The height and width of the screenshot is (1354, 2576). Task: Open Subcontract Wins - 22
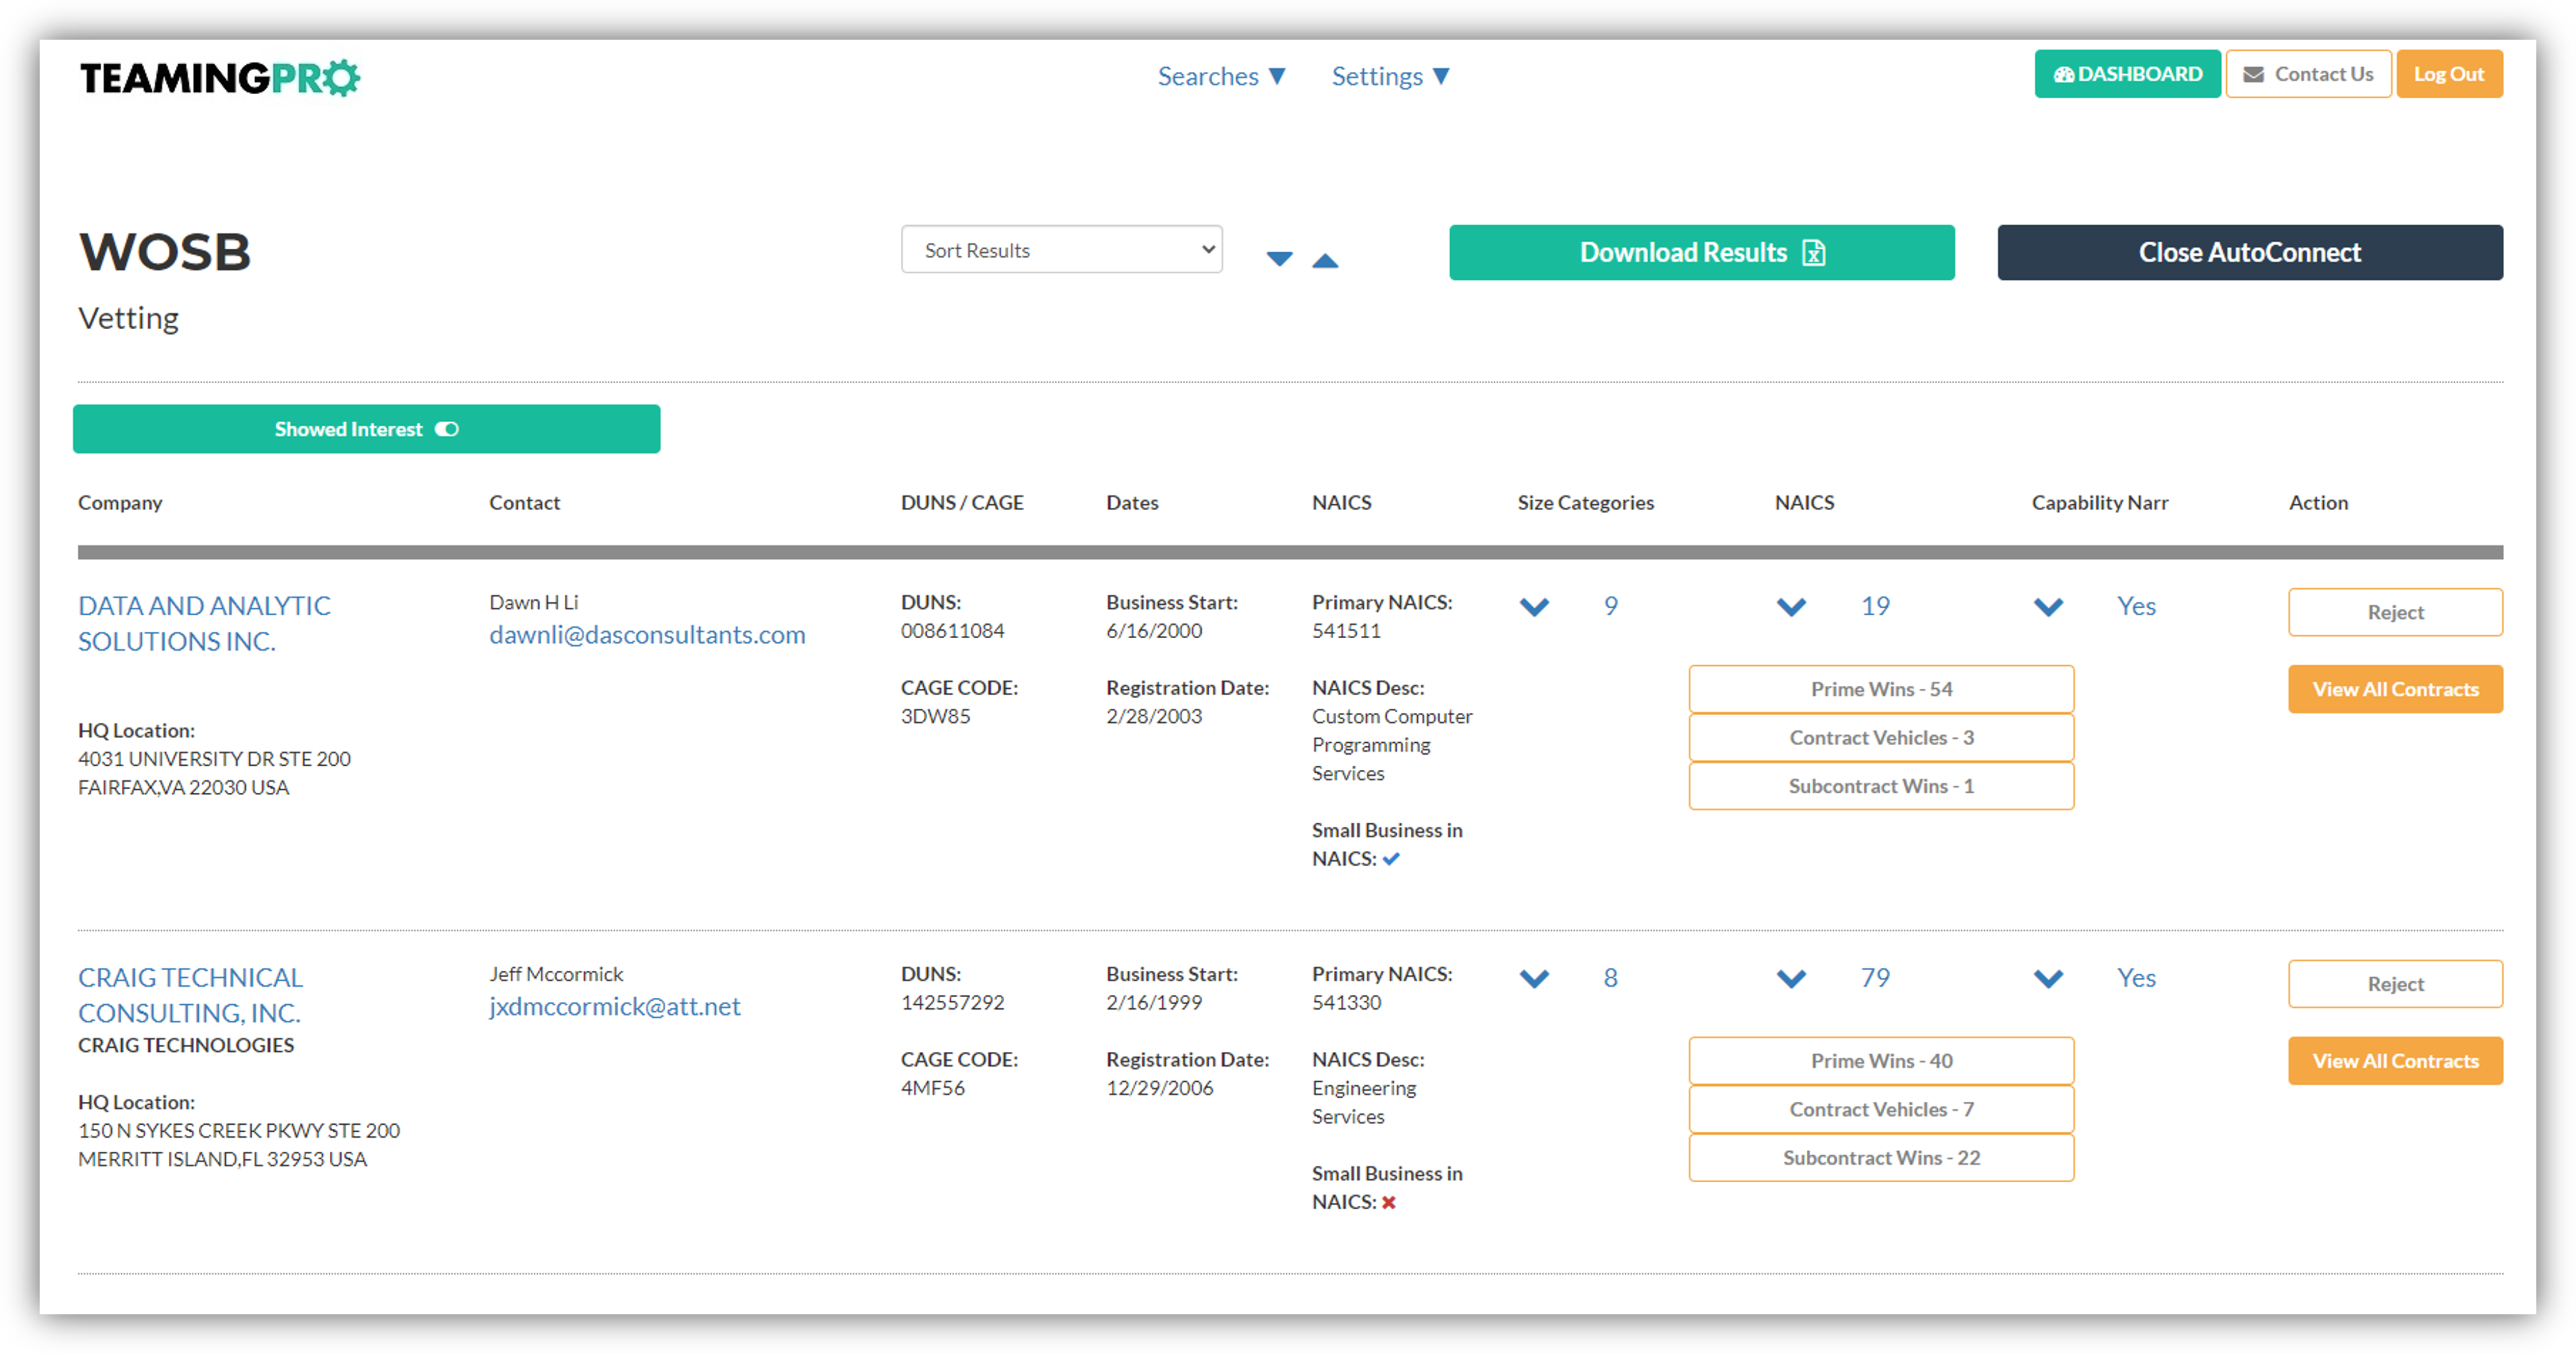(1881, 1158)
